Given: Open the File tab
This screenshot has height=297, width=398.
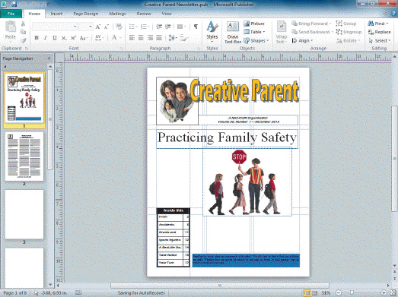Looking at the screenshot, I should (x=11, y=14).
